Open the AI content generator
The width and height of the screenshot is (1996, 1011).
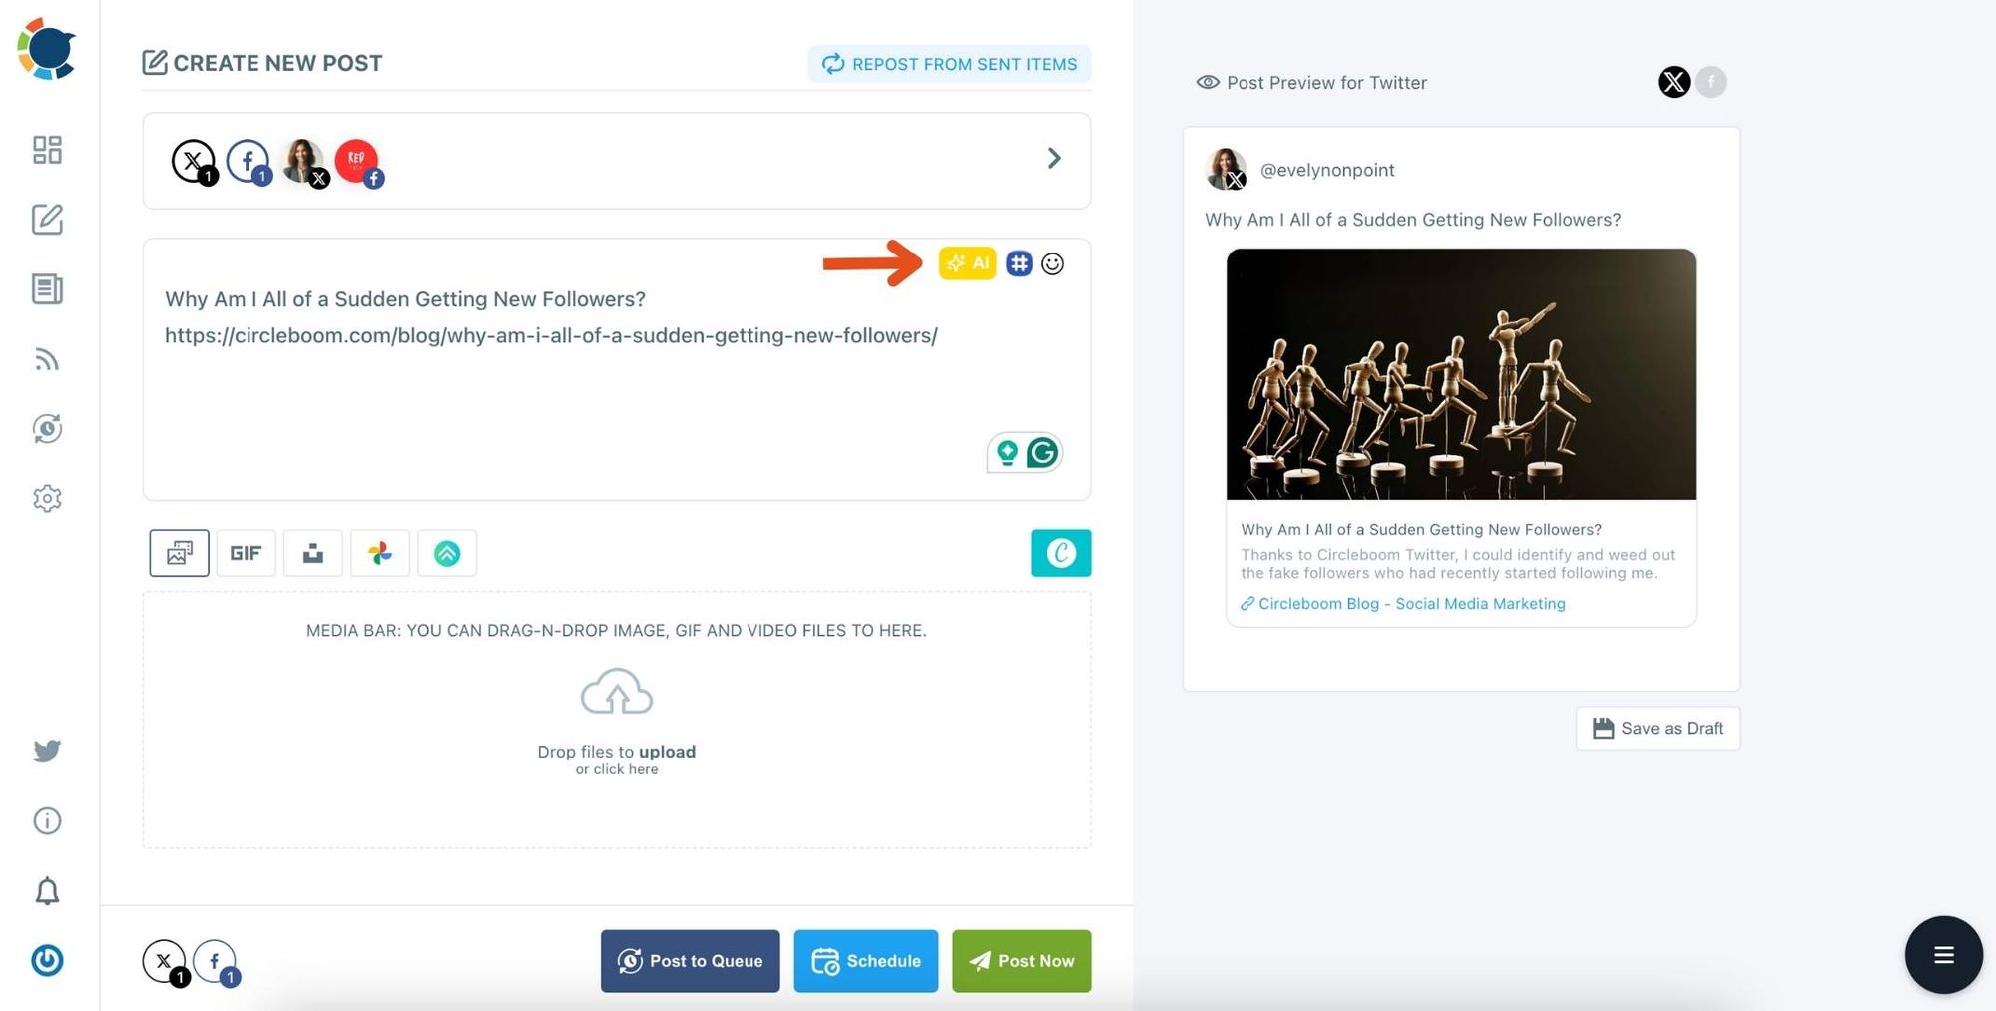tap(967, 263)
